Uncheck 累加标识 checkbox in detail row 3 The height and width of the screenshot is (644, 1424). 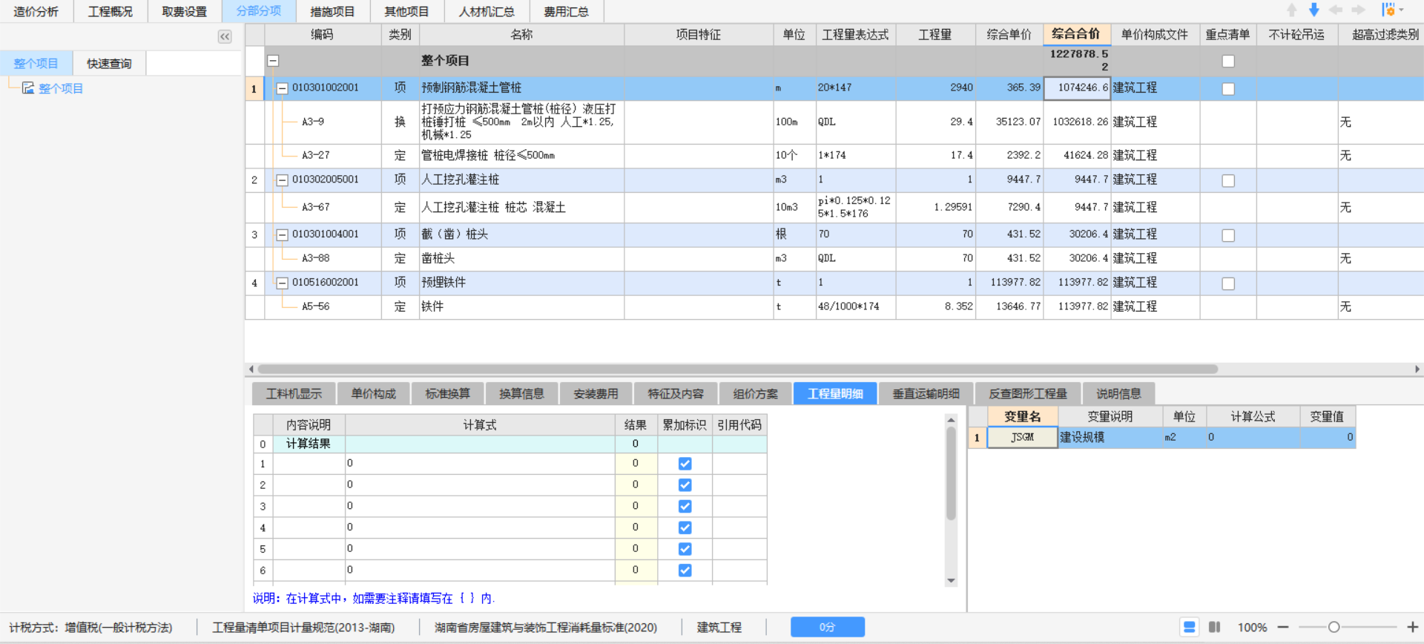point(685,507)
